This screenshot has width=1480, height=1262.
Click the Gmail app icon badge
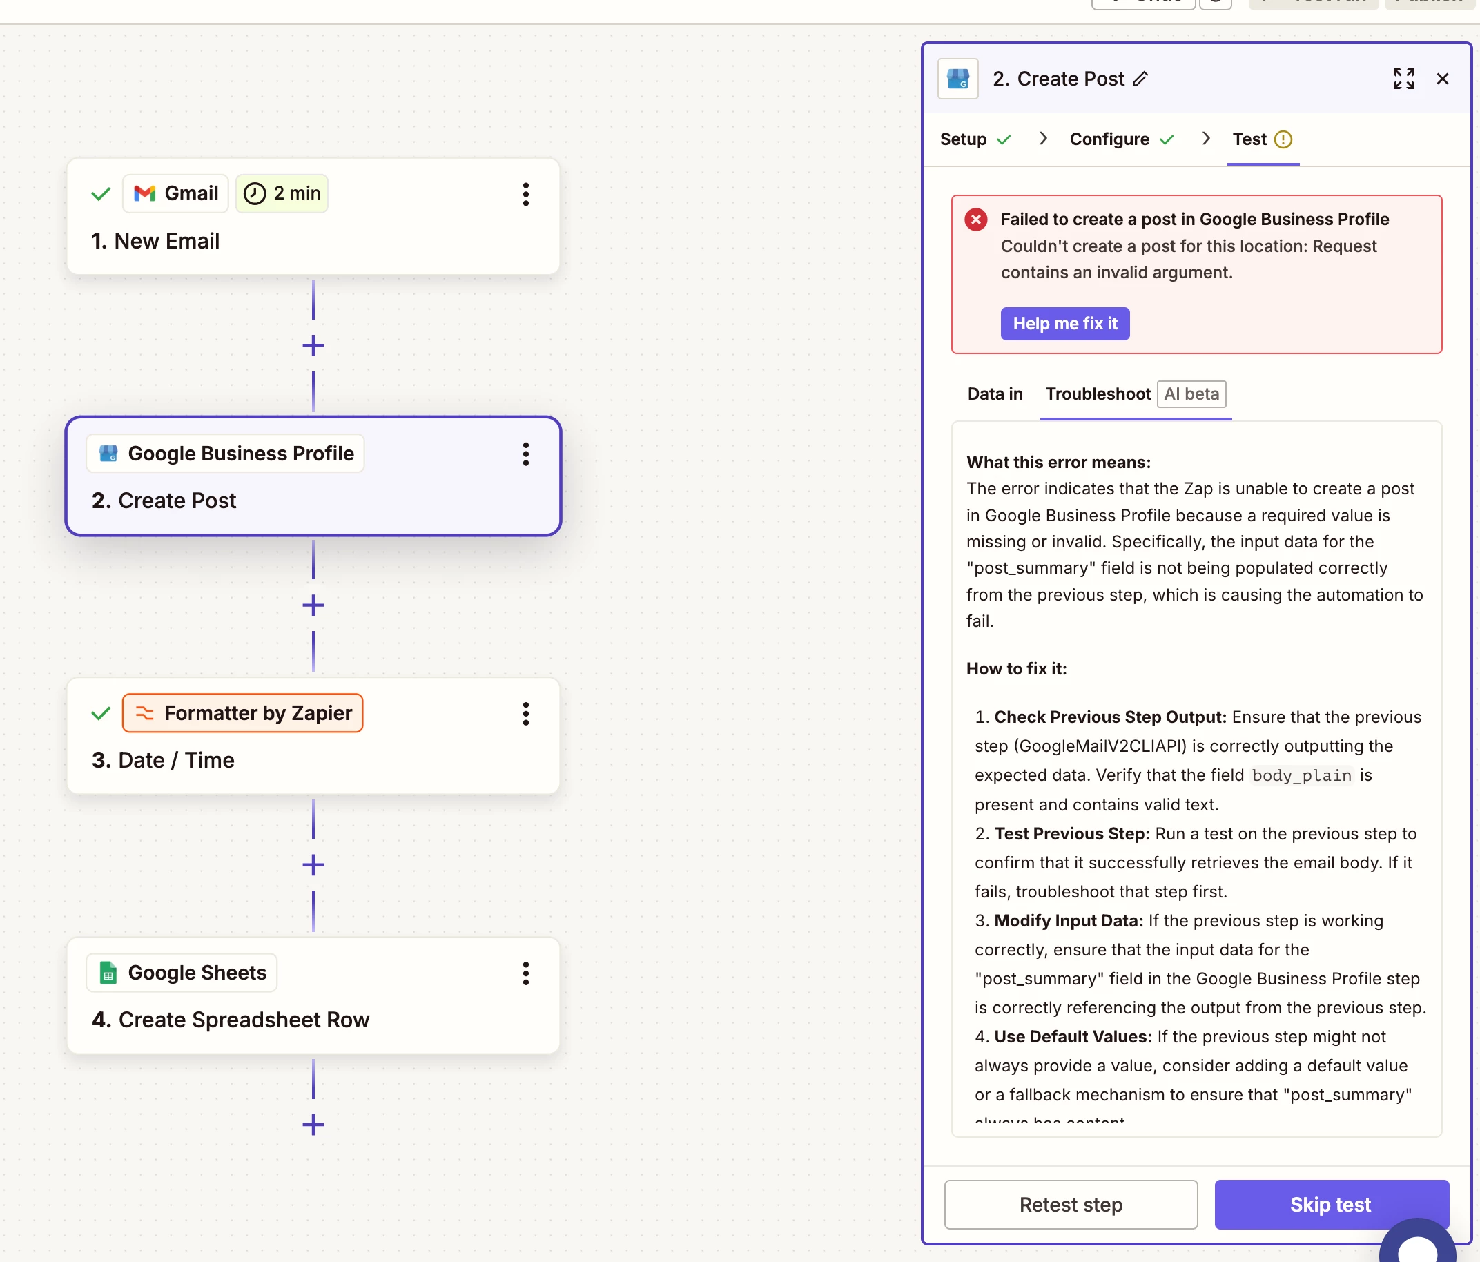(176, 193)
